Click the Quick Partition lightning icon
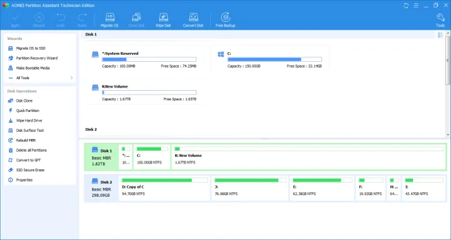 [11, 111]
